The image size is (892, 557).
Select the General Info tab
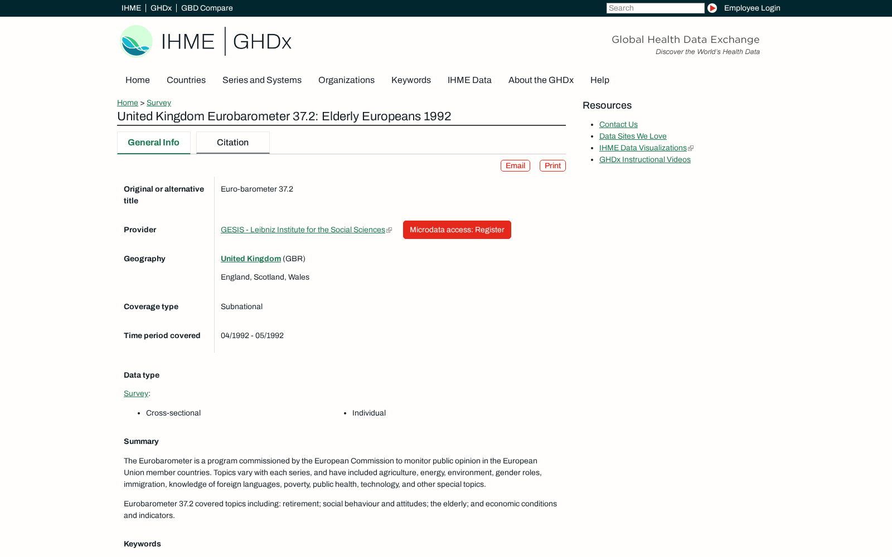point(153,143)
